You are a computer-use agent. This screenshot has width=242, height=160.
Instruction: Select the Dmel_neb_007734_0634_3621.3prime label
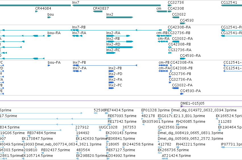tap(68, 144)
